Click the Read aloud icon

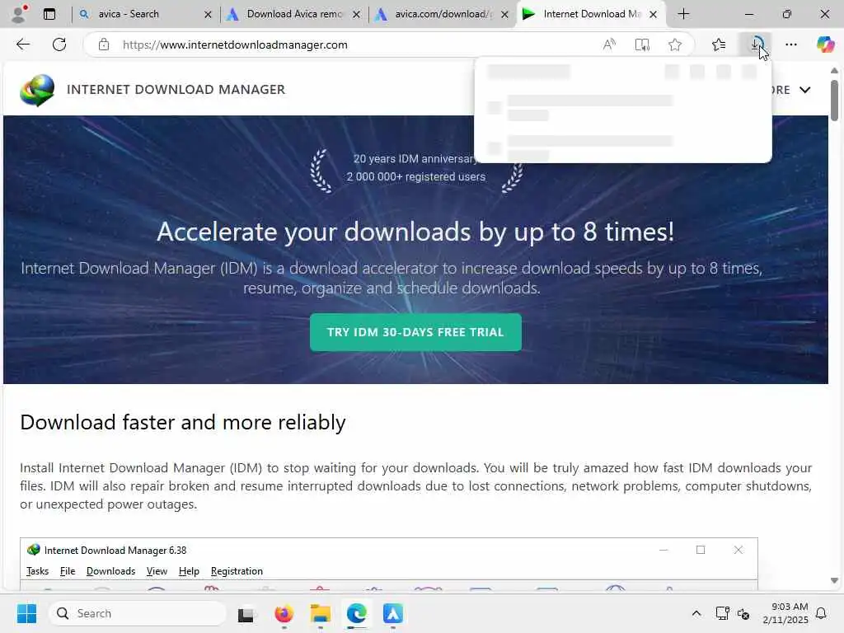pyautogui.click(x=609, y=45)
